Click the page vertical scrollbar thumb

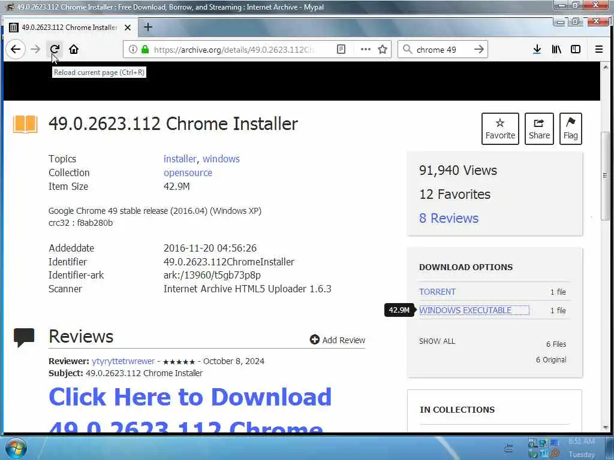(x=606, y=175)
